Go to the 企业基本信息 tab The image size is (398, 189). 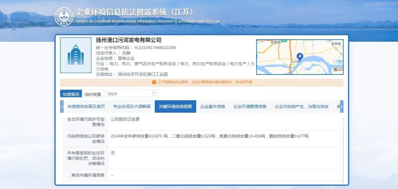tap(212, 106)
